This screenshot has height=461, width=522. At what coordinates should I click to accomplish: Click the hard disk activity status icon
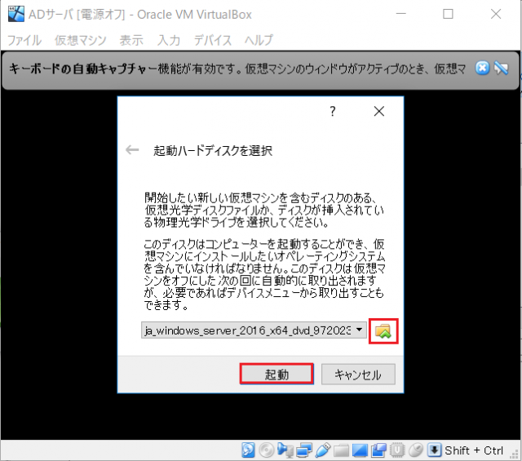(x=248, y=450)
